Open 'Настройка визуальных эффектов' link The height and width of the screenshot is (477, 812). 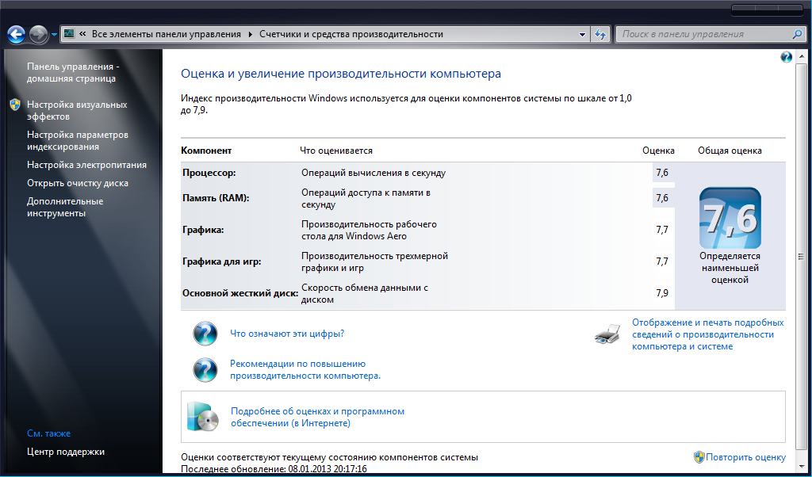tap(77, 111)
